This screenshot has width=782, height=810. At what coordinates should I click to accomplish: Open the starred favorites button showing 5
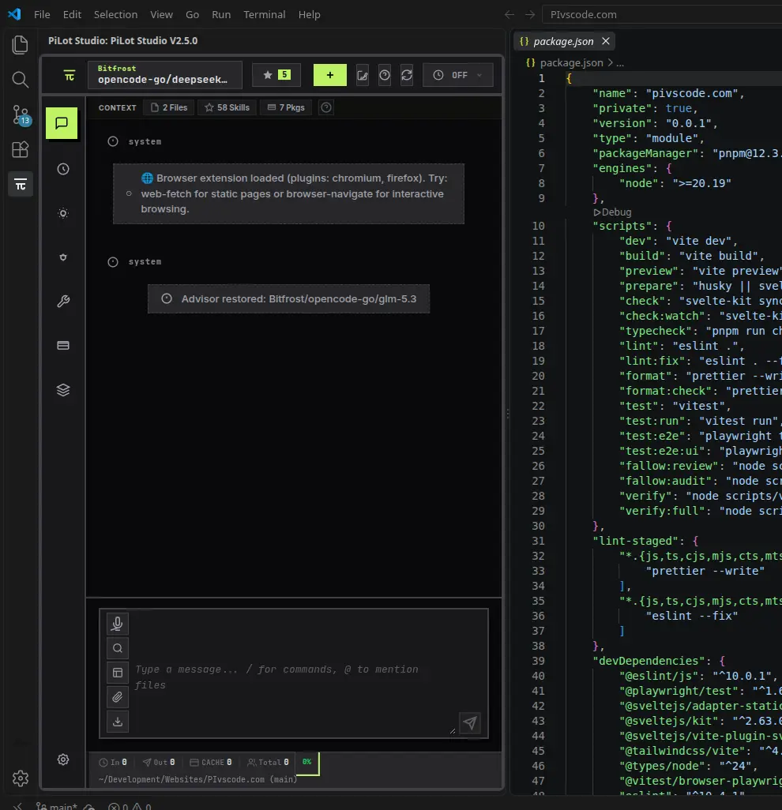[x=276, y=76]
